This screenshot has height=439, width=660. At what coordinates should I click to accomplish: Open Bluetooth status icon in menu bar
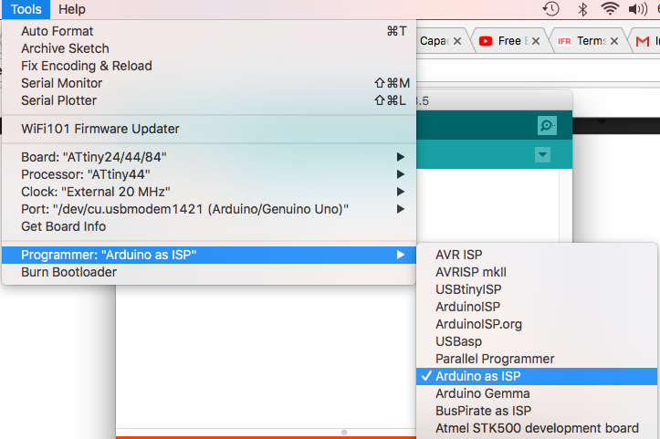(x=582, y=9)
